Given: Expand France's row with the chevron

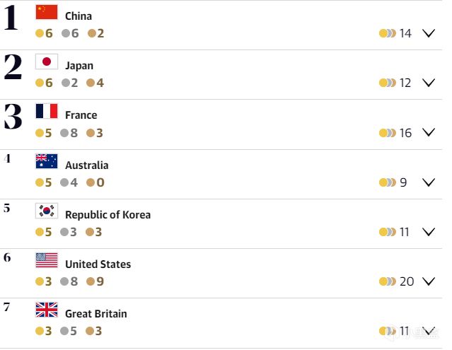Looking at the screenshot, I should (428, 132).
